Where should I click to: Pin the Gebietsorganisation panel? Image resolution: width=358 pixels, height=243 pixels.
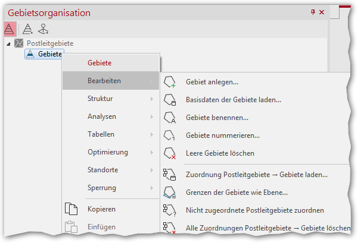[x=313, y=12]
